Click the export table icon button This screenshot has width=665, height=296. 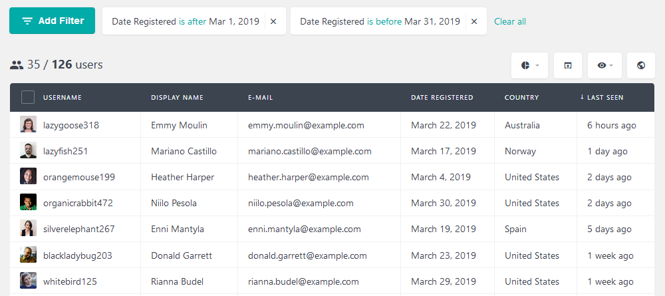point(568,65)
